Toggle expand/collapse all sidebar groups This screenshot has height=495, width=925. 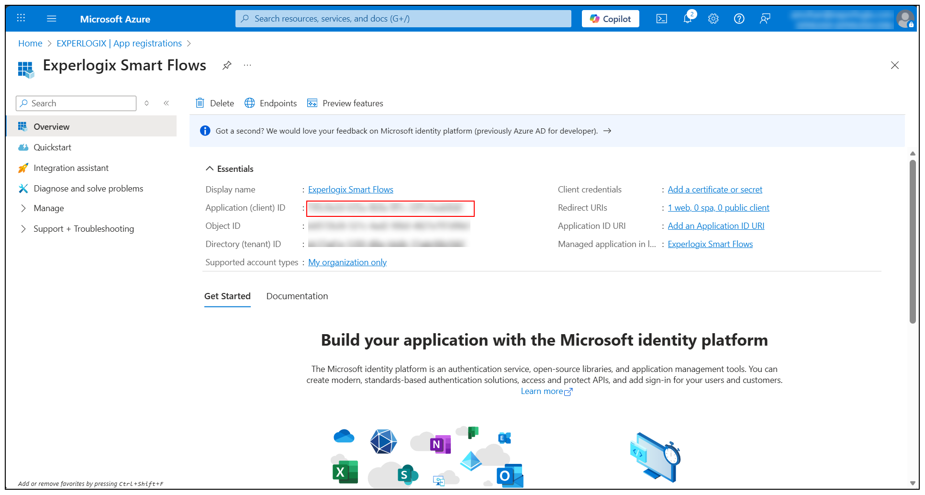[146, 103]
